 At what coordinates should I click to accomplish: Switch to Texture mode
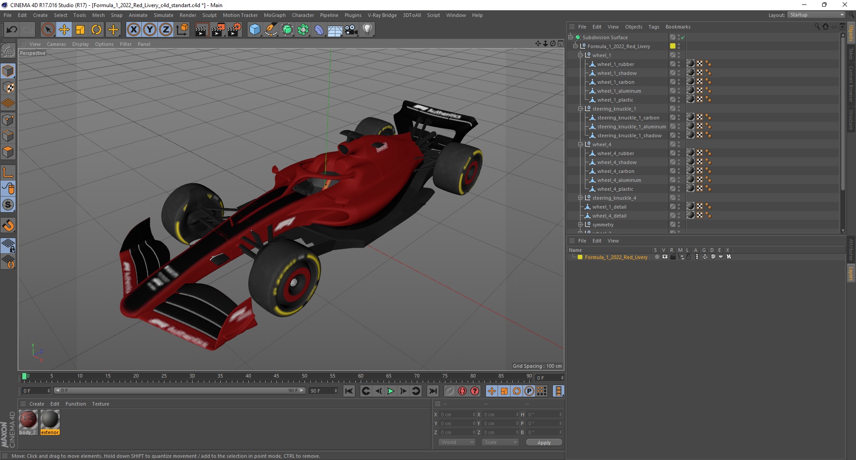(x=8, y=87)
